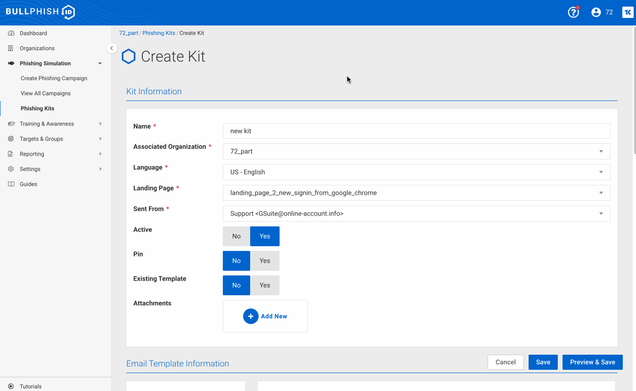Screen dimensions: 636x391
Task: Click the plus icon in Attachments
Action: 251,316
